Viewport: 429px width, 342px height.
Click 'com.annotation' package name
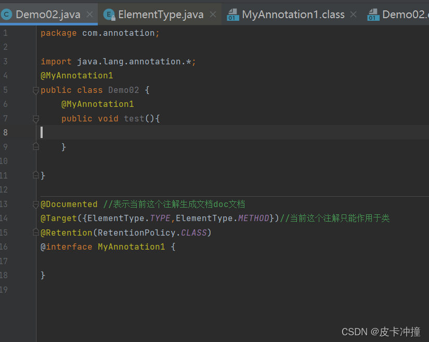119,33
